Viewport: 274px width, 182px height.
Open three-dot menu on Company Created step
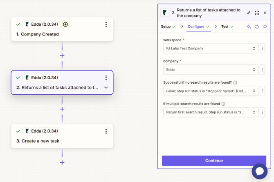106,24
